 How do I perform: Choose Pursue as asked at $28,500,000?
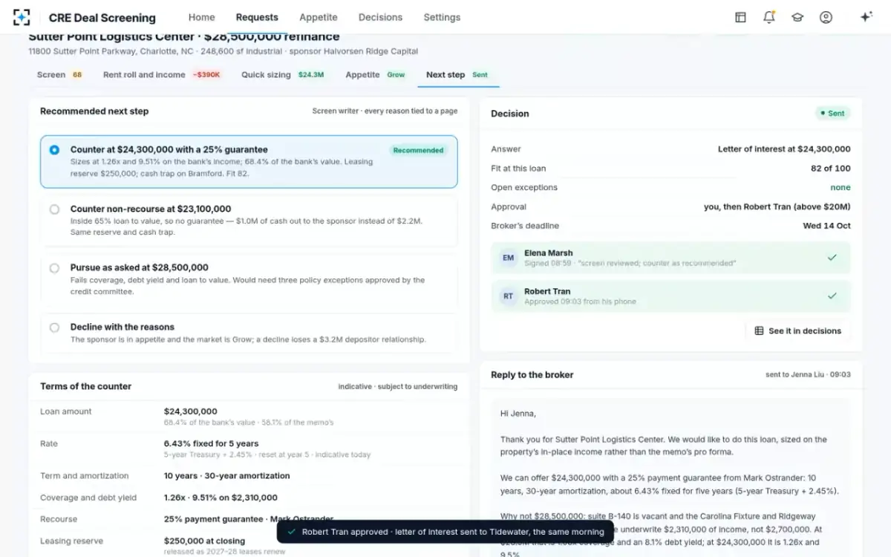point(54,268)
